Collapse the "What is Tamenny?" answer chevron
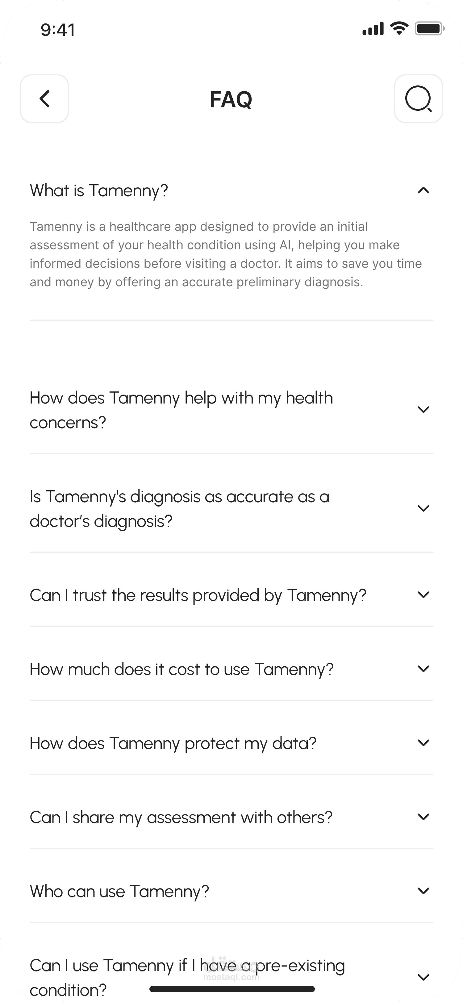The width and height of the screenshot is (463, 1002). 423,190
